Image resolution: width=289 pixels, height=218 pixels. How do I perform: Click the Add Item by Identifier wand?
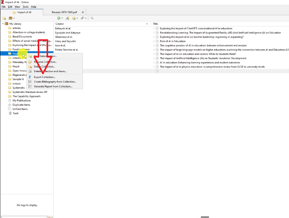point(67,18)
